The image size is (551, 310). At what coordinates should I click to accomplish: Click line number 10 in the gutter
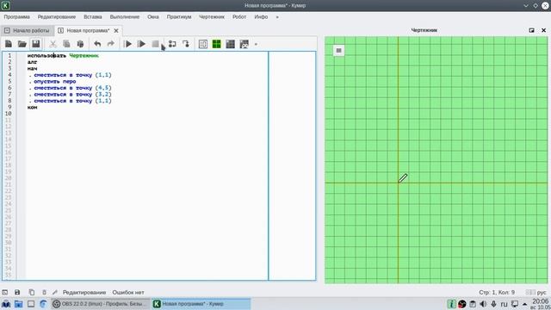click(9, 114)
